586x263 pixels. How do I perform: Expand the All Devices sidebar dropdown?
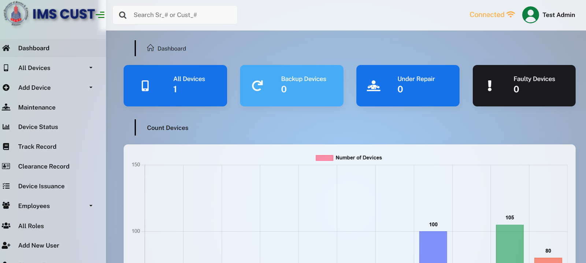[91, 68]
